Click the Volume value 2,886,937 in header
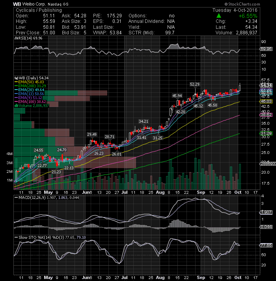This screenshot has height=281, width=276. [x=246, y=33]
